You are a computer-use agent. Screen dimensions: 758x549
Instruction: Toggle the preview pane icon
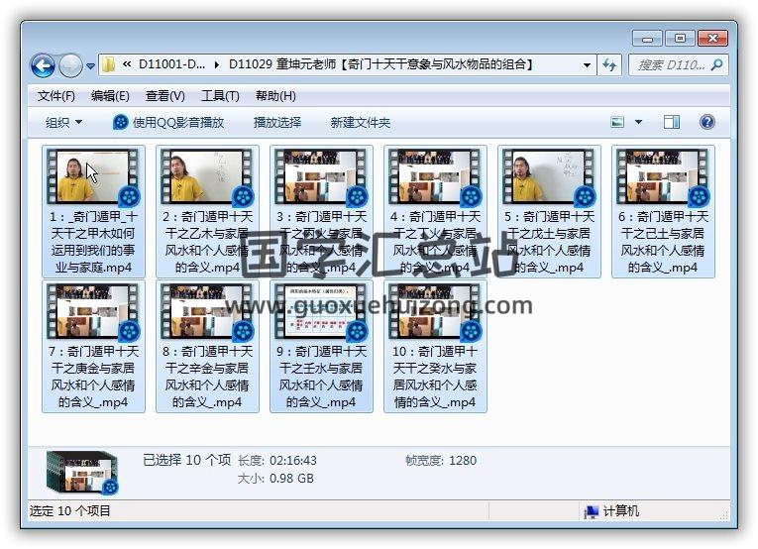click(x=672, y=122)
